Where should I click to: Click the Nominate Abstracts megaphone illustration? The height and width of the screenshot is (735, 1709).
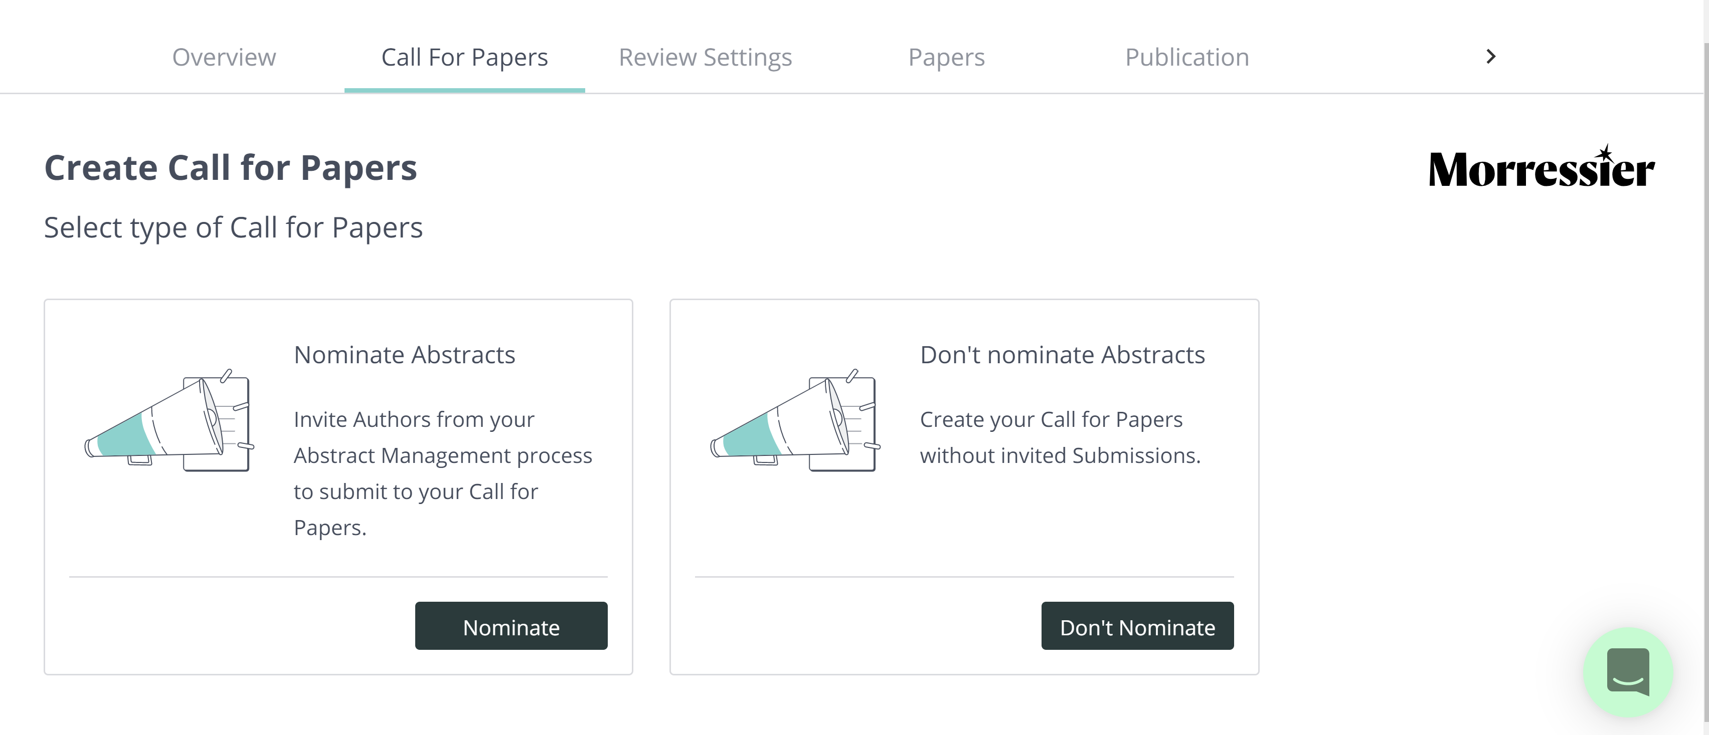[169, 420]
